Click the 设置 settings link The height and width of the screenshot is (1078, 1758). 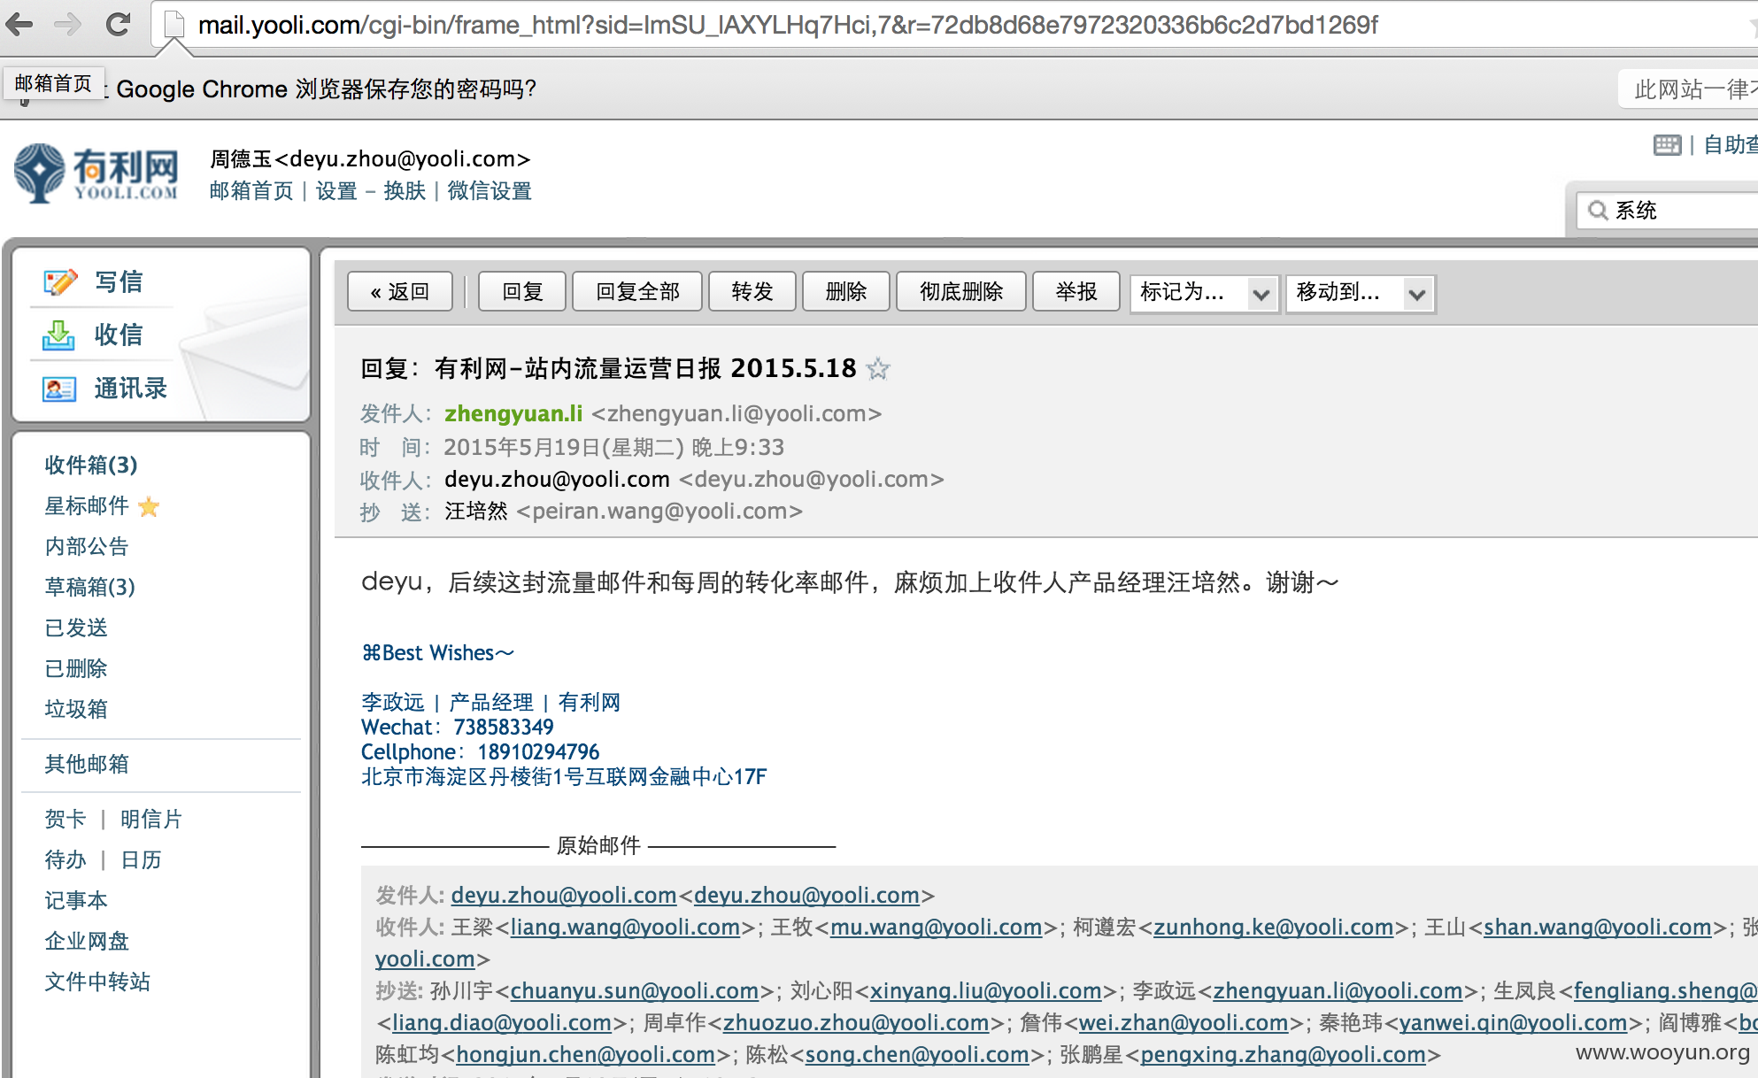(x=336, y=191)
